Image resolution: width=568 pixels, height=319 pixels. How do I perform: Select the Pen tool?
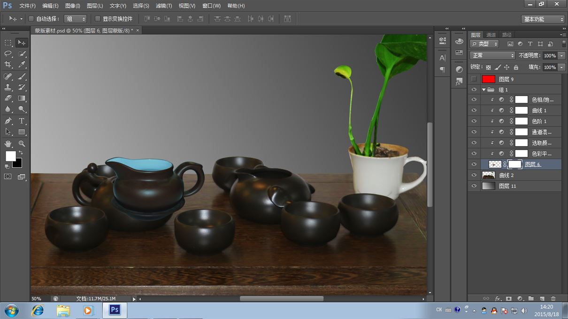[8, 121]
